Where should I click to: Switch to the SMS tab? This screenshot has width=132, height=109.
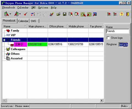click(x=34, y=21)
